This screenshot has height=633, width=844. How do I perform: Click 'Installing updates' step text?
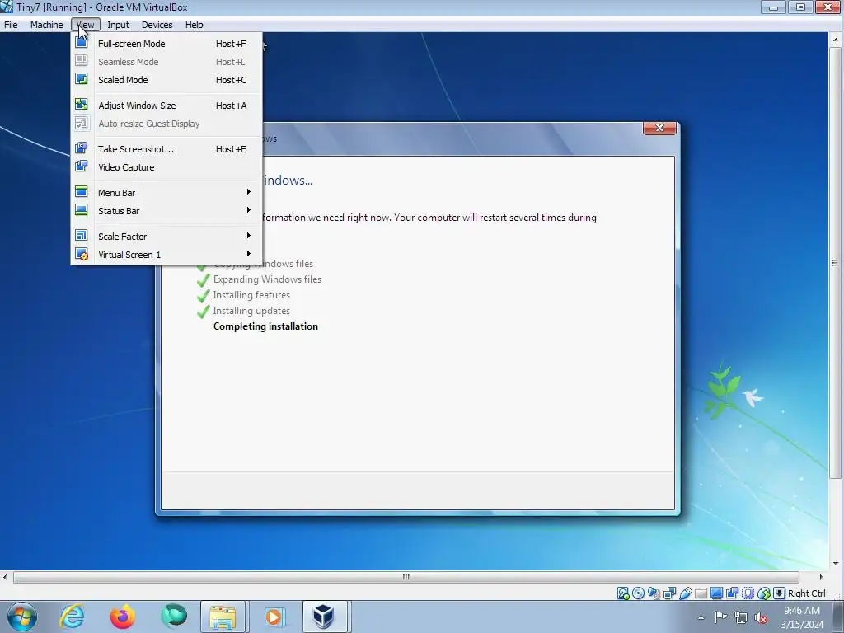[252, 311]
